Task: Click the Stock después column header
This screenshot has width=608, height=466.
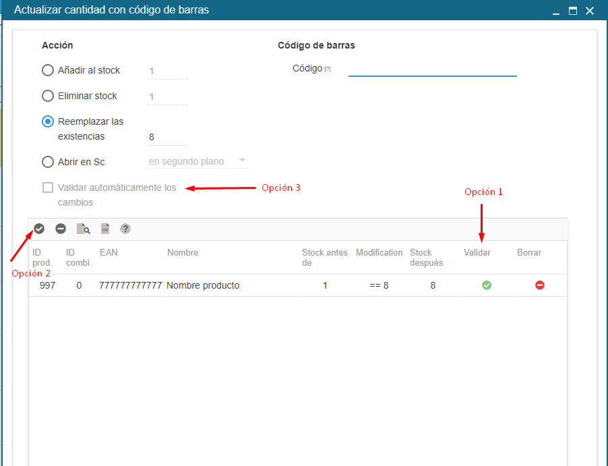Action: (x=426, y=257)
